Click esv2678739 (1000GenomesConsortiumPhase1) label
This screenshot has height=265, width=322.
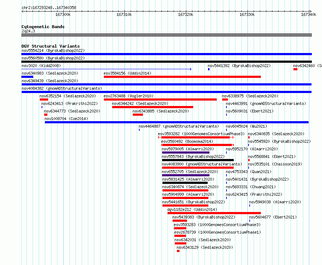pos(218,232)
